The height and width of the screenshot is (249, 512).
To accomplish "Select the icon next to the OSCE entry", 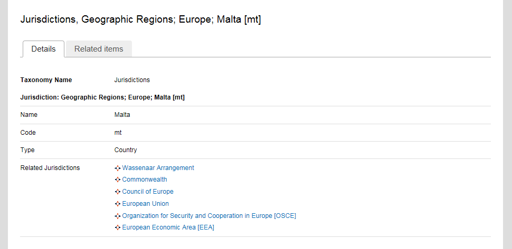I will click(x=118, y=216).
